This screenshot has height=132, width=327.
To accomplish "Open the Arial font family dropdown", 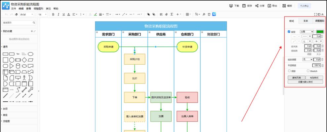I will tap(27, 15).
